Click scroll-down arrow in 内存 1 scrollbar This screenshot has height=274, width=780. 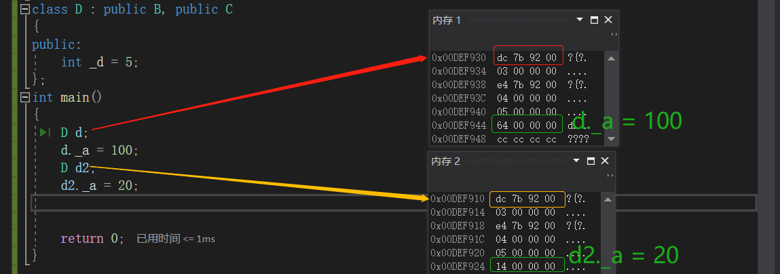612,139
